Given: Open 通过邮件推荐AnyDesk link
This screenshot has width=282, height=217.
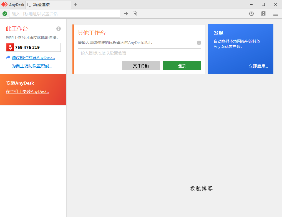Looking at the screenshot, I should (x=33, y=58).
